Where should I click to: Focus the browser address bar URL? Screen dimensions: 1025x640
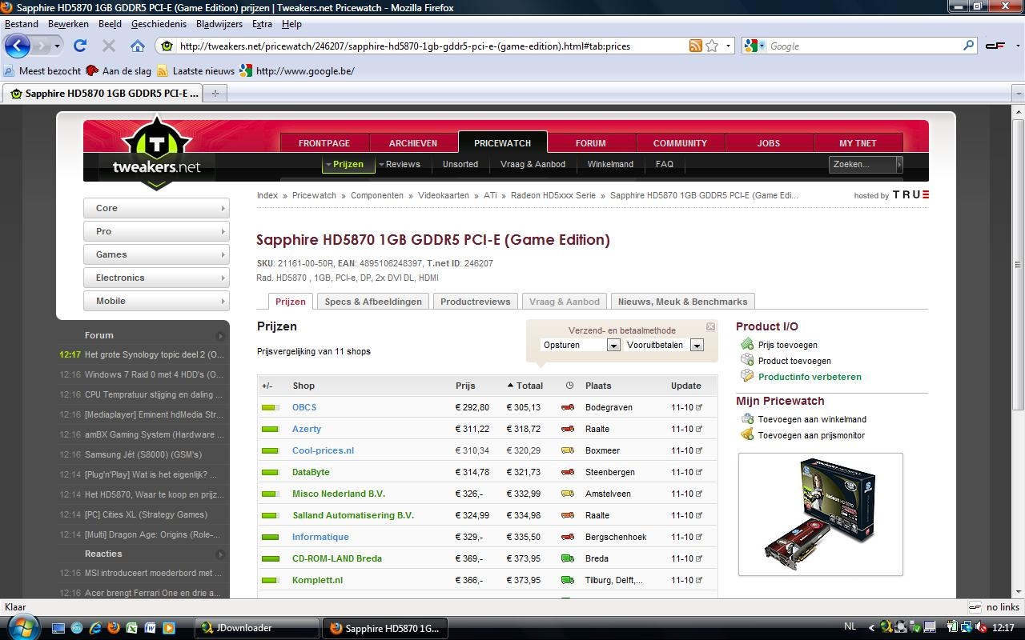(x=432, y=46)
